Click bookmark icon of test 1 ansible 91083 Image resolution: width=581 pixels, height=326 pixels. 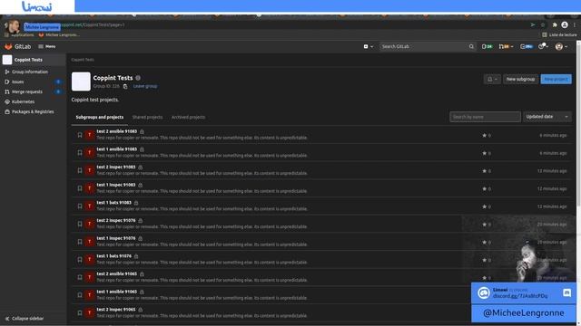coord(80,153)
